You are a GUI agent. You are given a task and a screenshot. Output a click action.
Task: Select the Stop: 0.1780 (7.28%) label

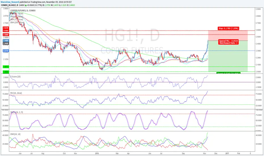tap(229, 28)
